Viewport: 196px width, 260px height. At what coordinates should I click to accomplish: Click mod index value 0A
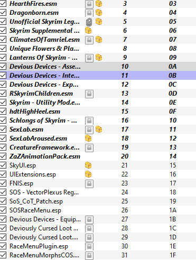[173, 67]
